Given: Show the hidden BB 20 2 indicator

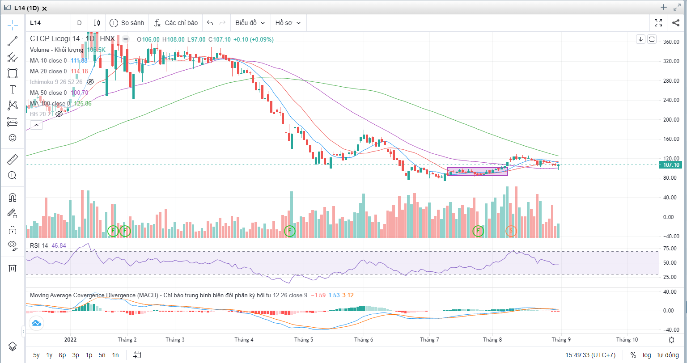Looking at the screenshot, I should 59,114.
